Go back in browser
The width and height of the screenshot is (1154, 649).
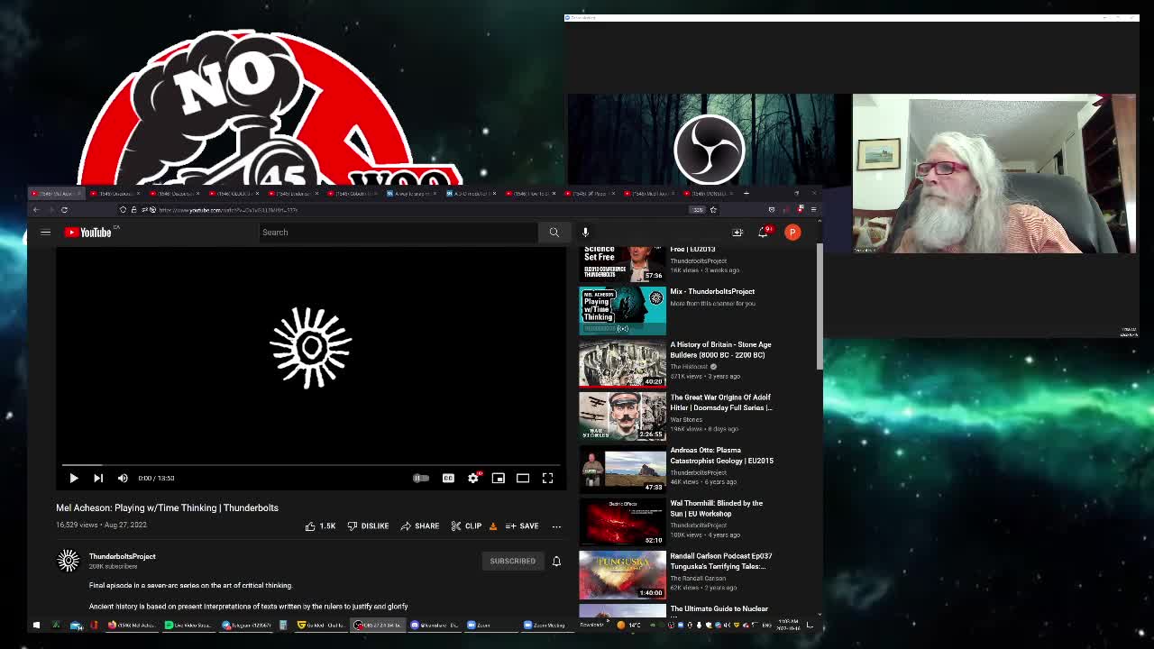click(36, 210)
